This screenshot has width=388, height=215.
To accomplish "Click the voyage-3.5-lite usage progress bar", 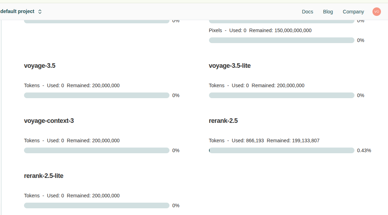I will (281, 95).
